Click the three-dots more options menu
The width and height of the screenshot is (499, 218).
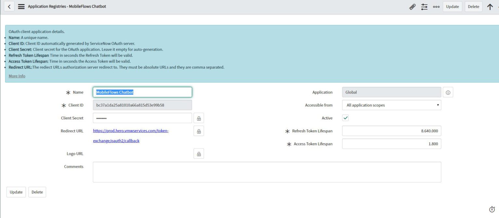pyautogui.click(x=436, y=6)
